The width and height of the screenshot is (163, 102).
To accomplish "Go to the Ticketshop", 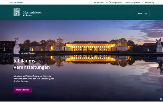I will [148, 2].
